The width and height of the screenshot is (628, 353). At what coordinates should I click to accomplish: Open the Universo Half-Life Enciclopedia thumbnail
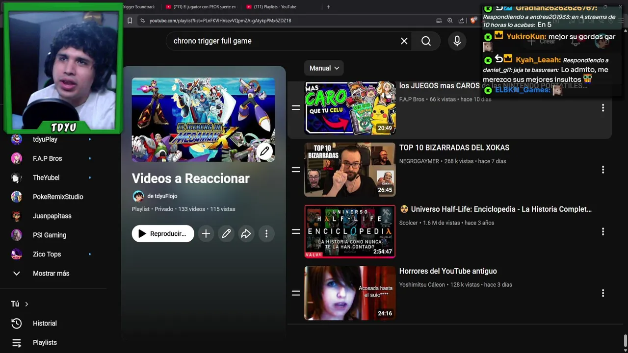pyautogui.click(x=350, y=231)
